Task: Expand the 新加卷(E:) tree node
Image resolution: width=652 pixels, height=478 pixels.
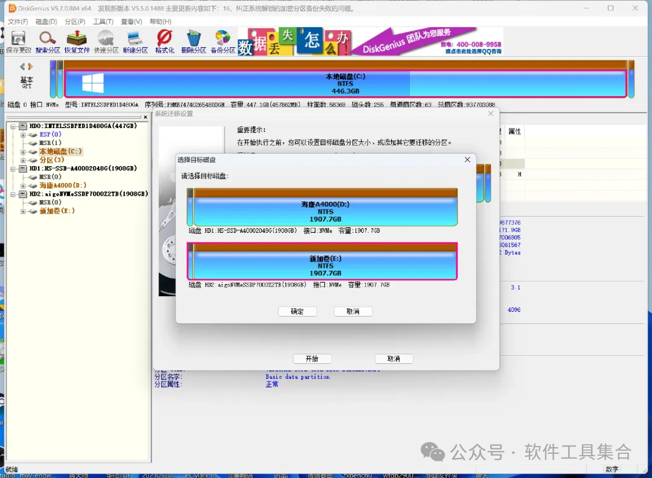Action: pyautogui.click(x=24, y=212)
